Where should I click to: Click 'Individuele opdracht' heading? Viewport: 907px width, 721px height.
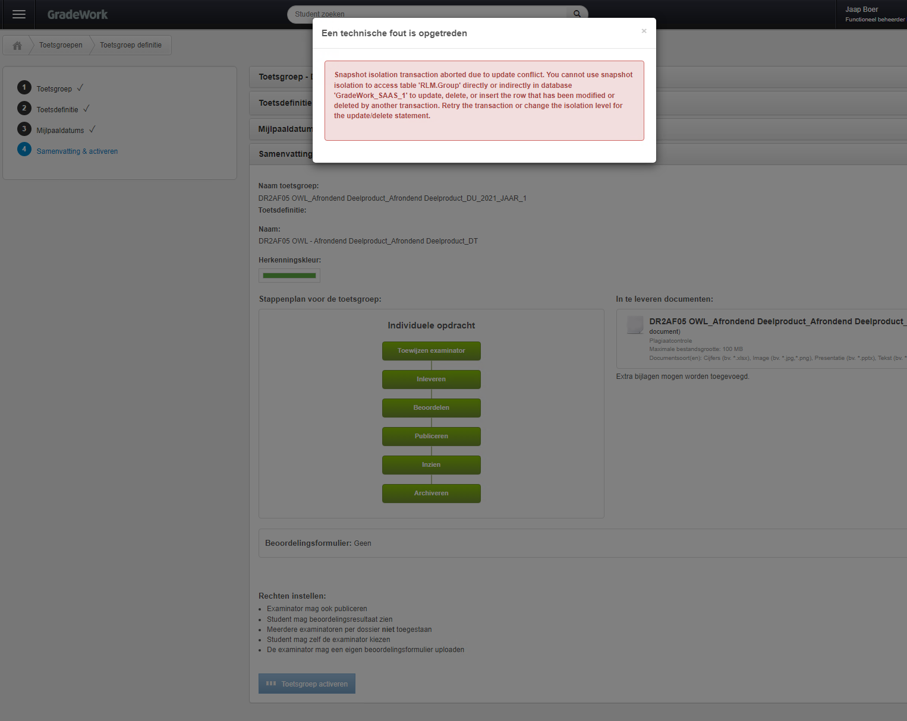[432, 325]
